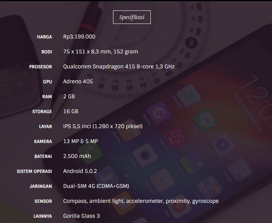Select the STORAGE label
The image size is (272, 223).
tap(42, 112)
